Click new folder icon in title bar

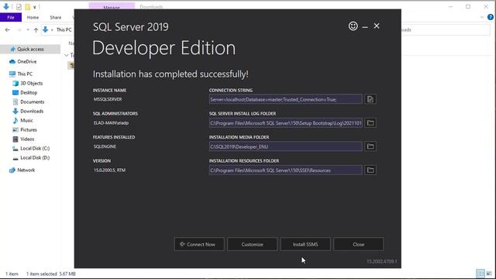[x=28, y=7]
